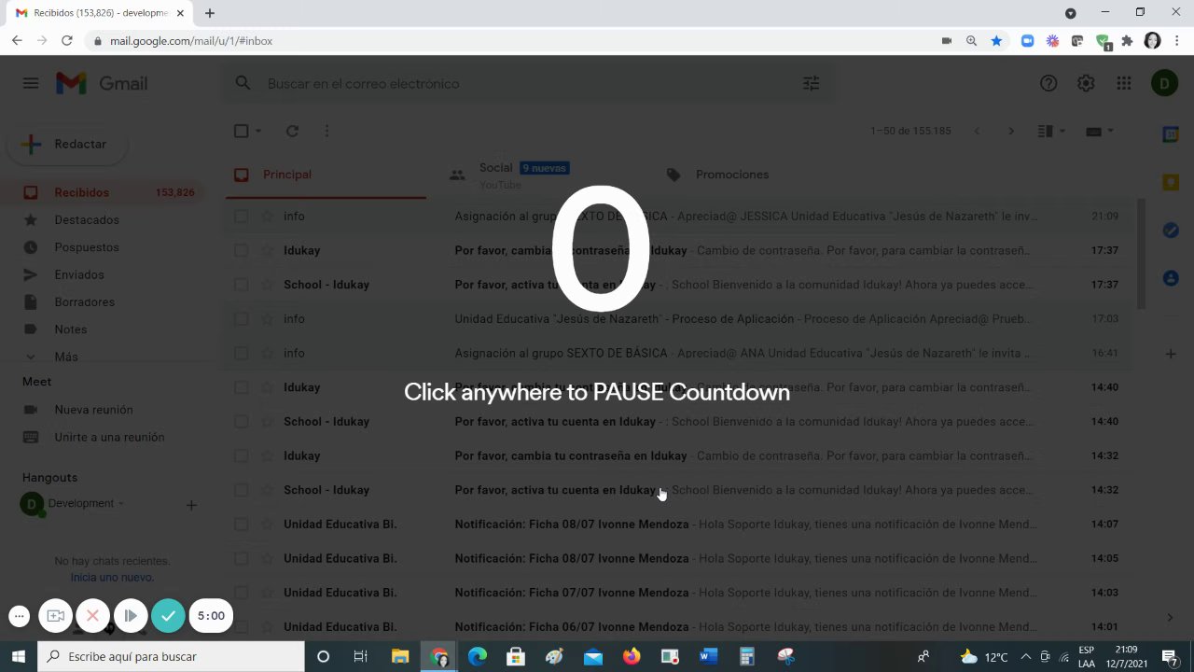This screenshot has width=1194, height=672.
Task: Select checkbox beside School - Idukay 17:37 email
Action: (x=241, y=285)
